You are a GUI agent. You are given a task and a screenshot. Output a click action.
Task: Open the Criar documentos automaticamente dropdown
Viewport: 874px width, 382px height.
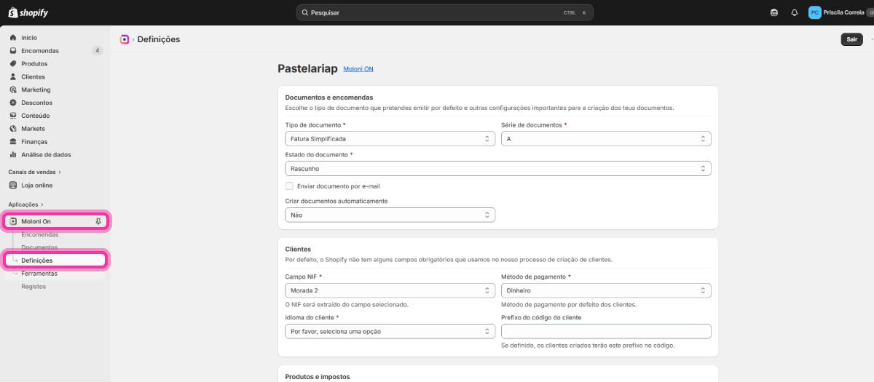[390, 215]
